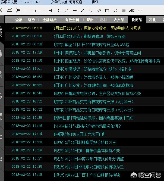The width and height of the screenshot is (164, 181).
Task: Pick the downward arrow drawing tool
Action: [x=91, y=11]
